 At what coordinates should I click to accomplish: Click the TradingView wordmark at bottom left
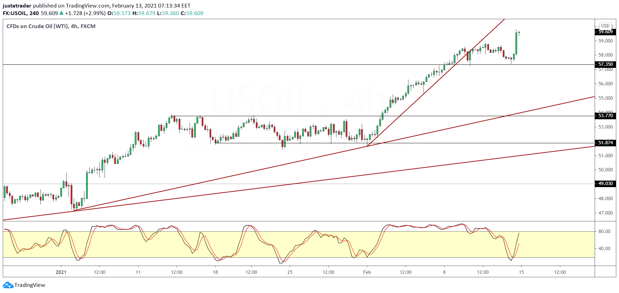tap(30, 285)
